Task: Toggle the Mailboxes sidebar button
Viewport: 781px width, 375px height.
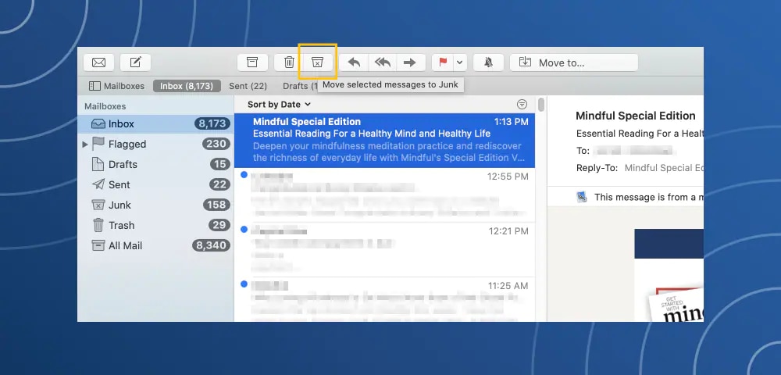Action: [116, 86]
